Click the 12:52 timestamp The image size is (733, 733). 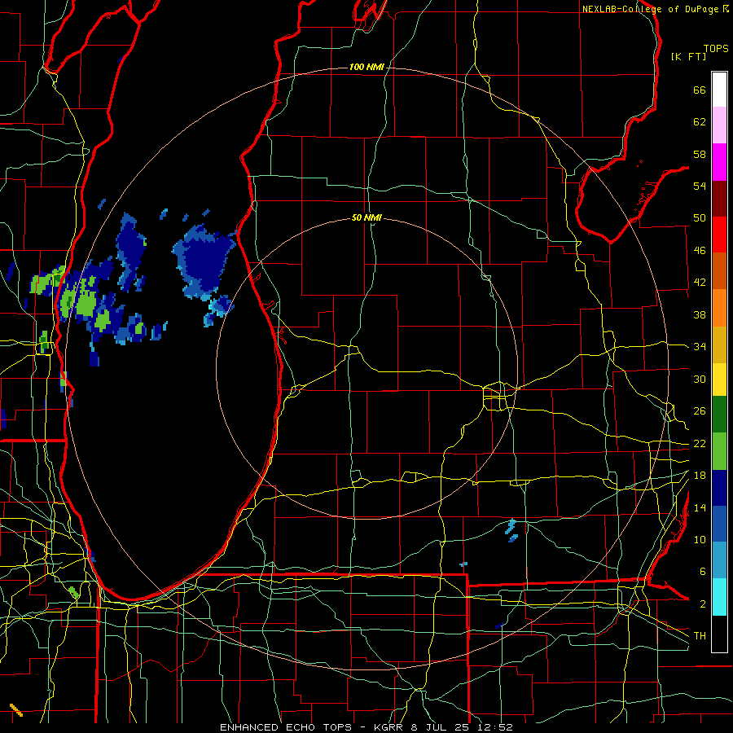tap(495, 727)
